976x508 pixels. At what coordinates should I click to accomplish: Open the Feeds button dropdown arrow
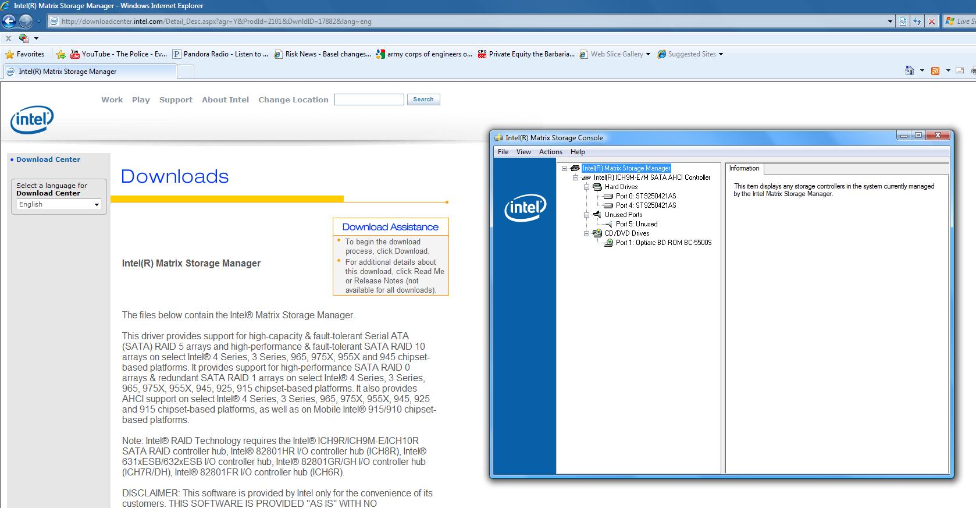(x=947, y=71)
